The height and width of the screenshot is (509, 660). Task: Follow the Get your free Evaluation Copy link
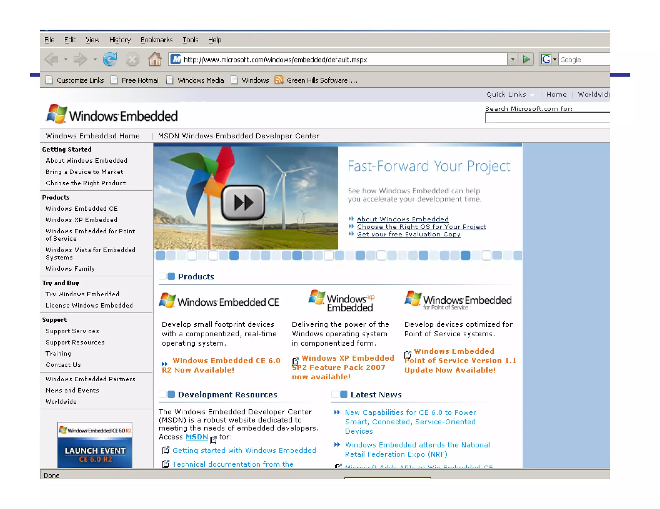(x=408, y=235)
